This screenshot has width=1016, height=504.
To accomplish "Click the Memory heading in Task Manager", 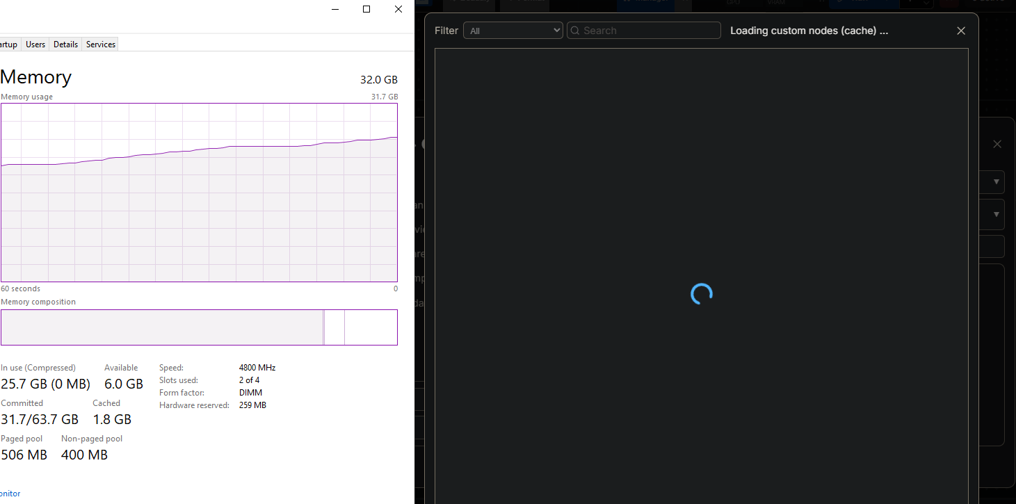I will tap(35, 77).
